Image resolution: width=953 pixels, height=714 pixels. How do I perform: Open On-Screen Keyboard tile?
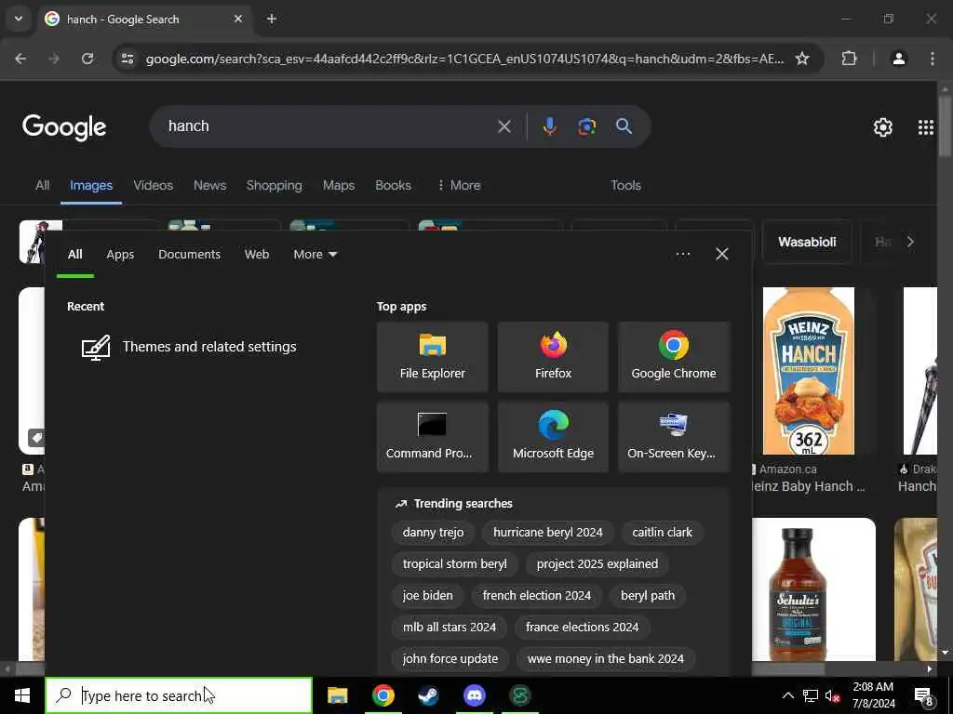(x=674, y=437)
